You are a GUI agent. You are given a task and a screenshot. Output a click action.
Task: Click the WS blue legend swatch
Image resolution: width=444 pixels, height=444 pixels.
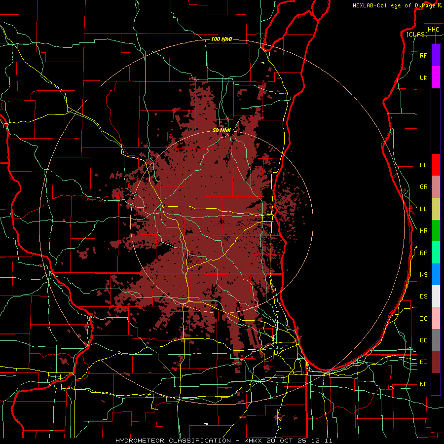[x=436, y=274]
